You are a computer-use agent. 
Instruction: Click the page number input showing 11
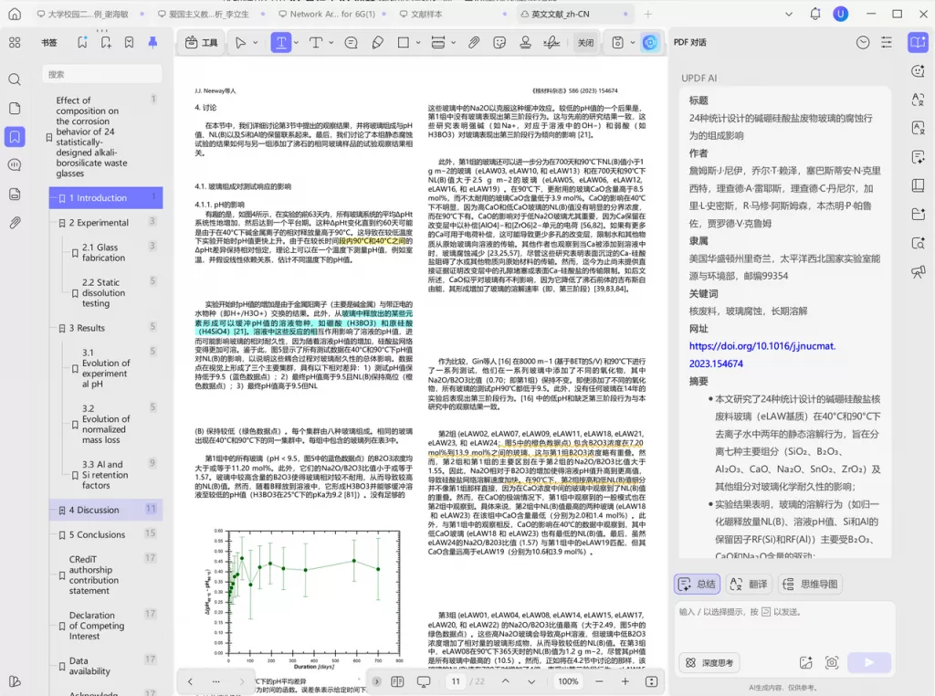[x=455, y=681]
